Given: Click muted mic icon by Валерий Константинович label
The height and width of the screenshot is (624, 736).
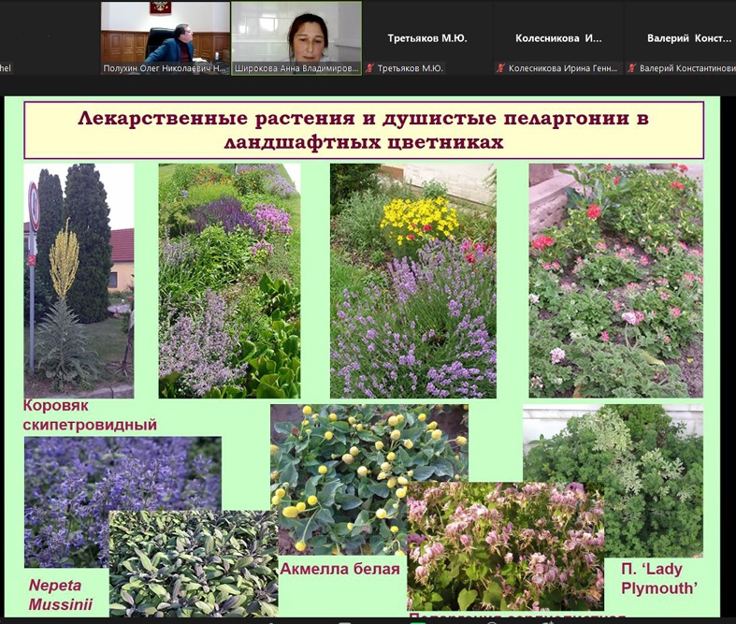Looking at the screenshot, I should click(632, 68).
